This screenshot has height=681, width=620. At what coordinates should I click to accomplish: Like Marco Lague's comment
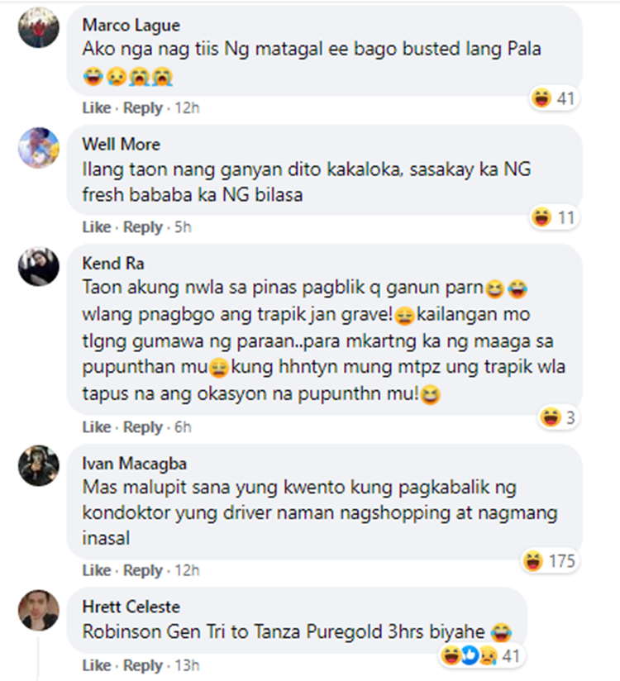[x=97, y=107]
